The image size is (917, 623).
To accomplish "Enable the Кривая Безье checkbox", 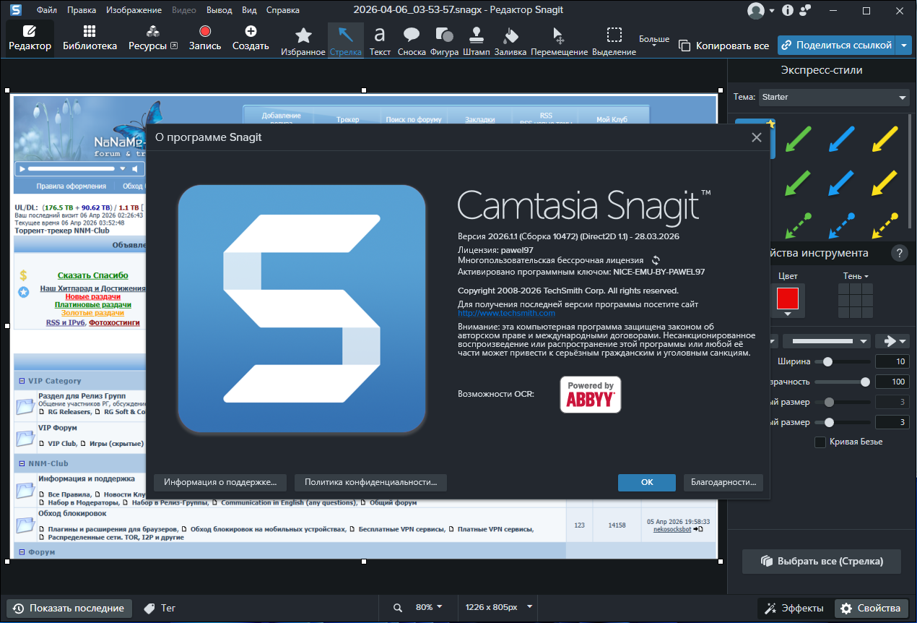I will [820, 442].
